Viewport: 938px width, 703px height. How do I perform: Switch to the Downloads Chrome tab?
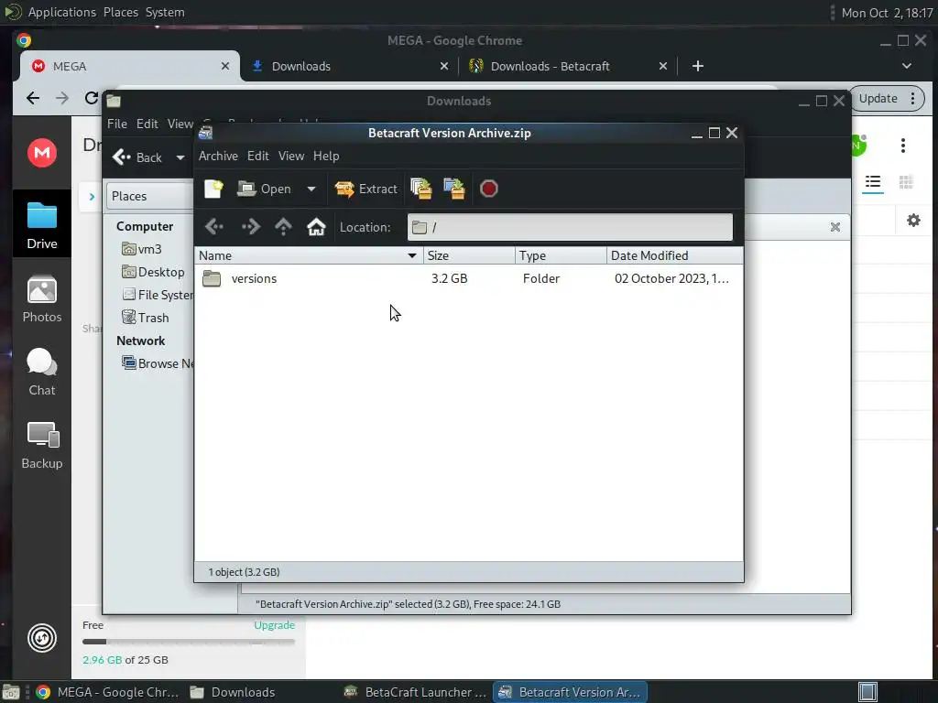pyautogui.click(x=350, y=66)
